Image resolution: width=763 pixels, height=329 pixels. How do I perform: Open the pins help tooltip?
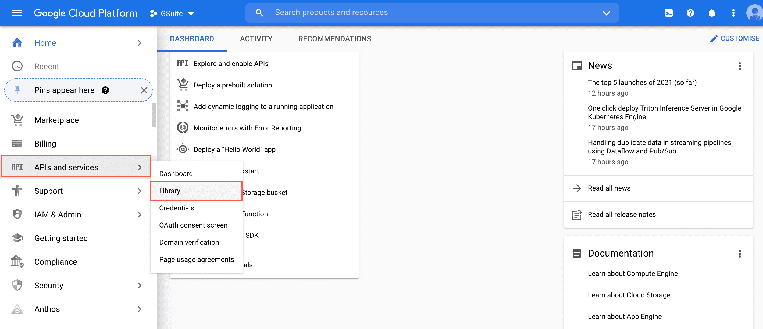[x=106, y=90]
